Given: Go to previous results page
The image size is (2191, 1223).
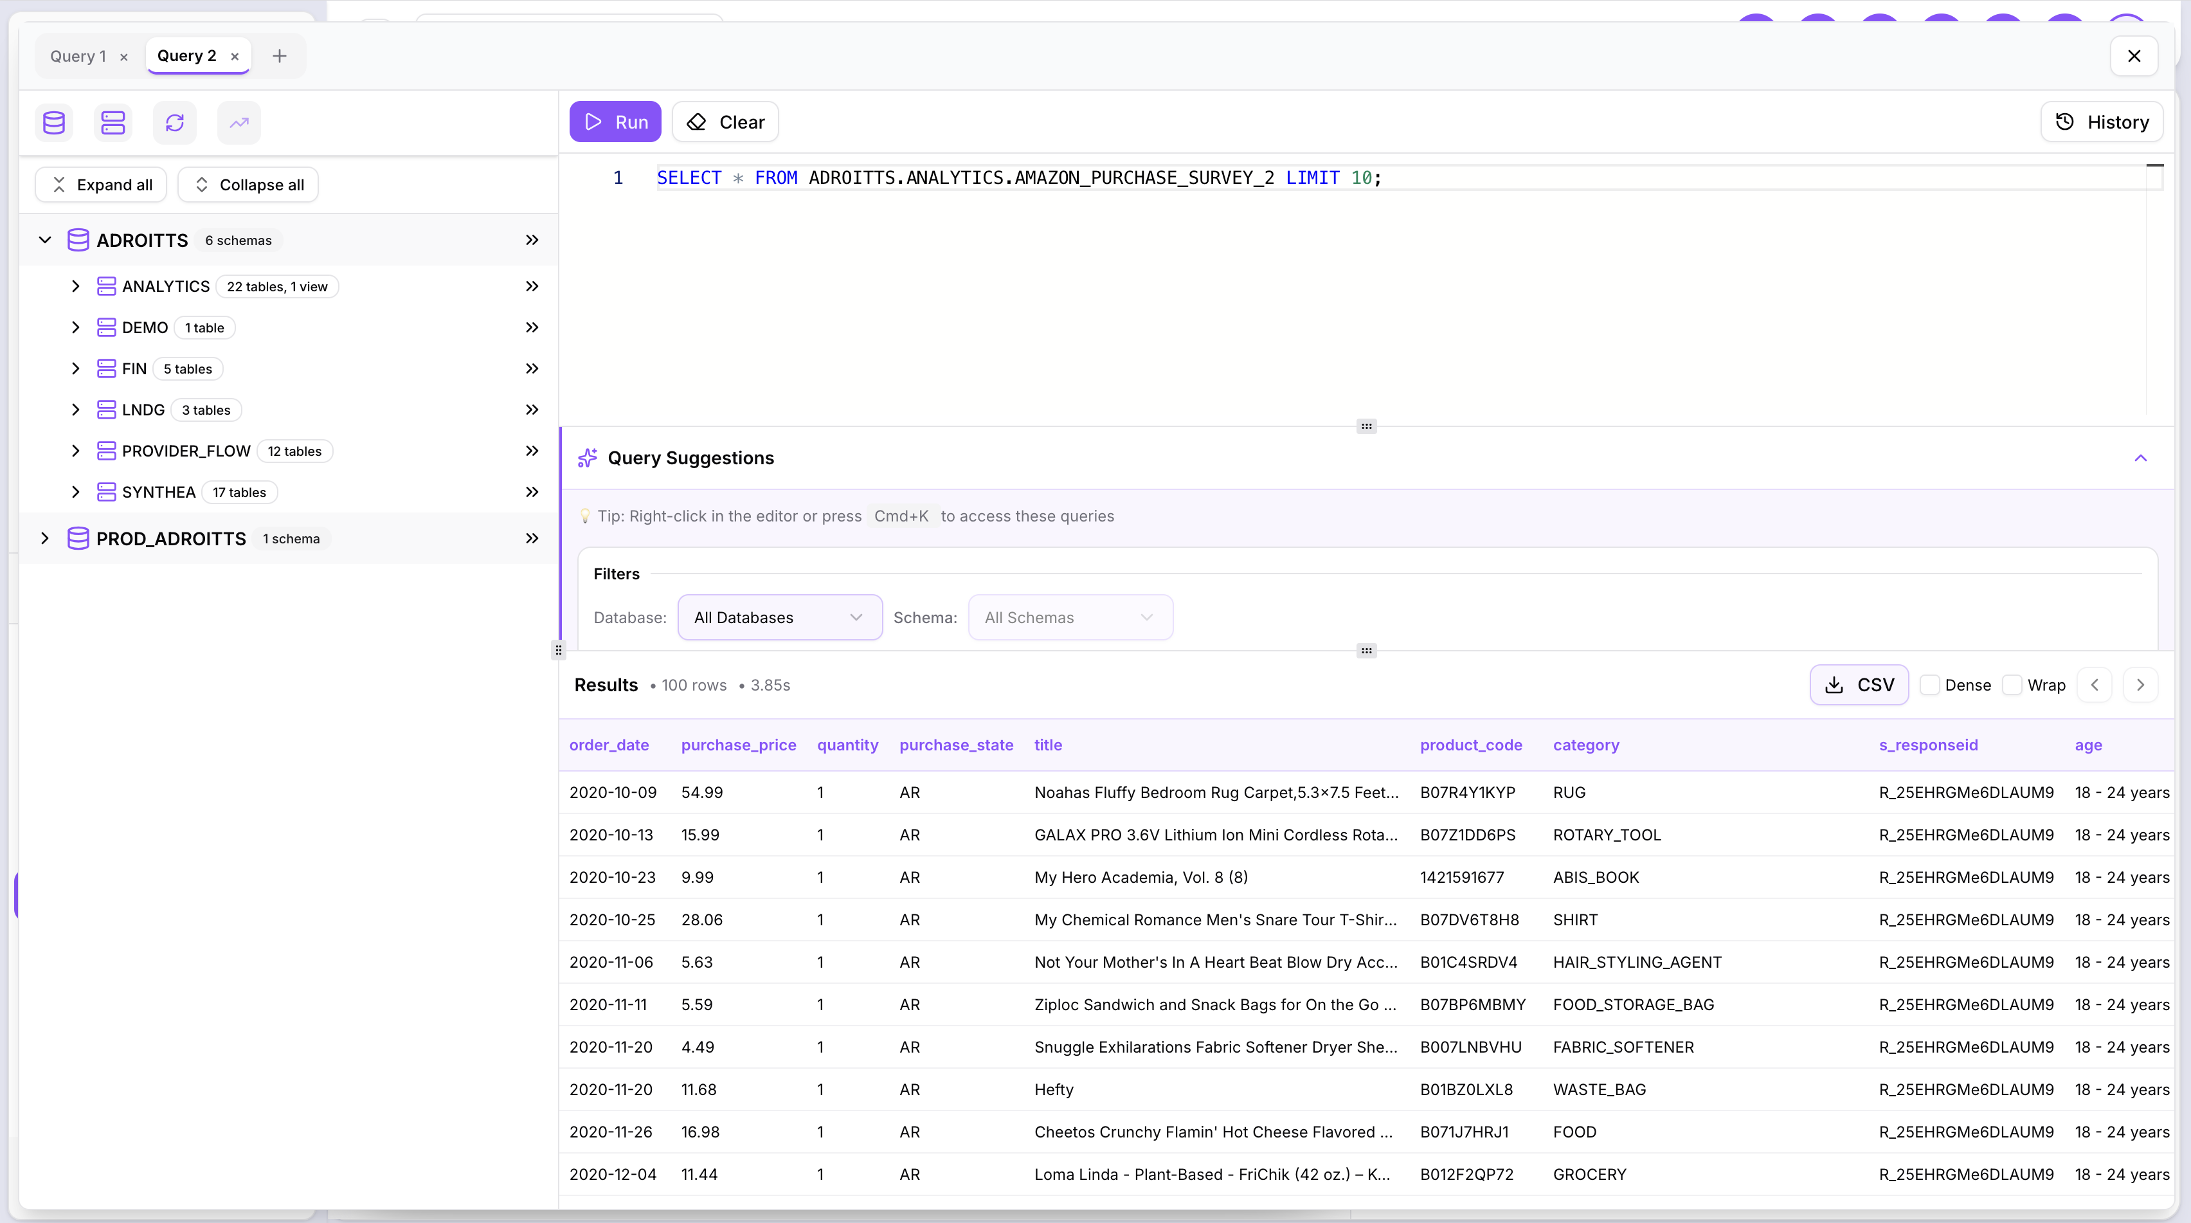Looking at the screenshot, I should (2095, 685).
